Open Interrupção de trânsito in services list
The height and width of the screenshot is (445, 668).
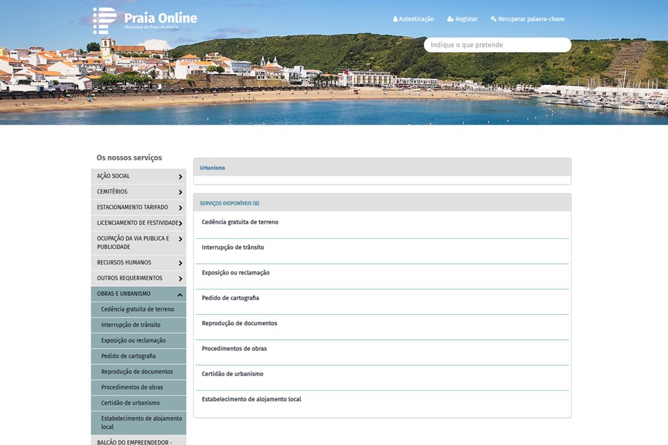tap(233, 248)
